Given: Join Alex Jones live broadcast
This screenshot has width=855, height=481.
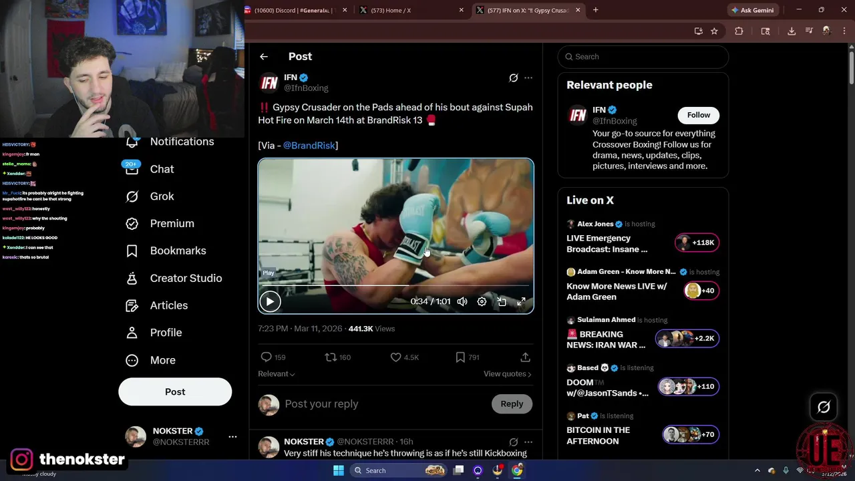Looking at the screenshot, I should coord(643,238).
